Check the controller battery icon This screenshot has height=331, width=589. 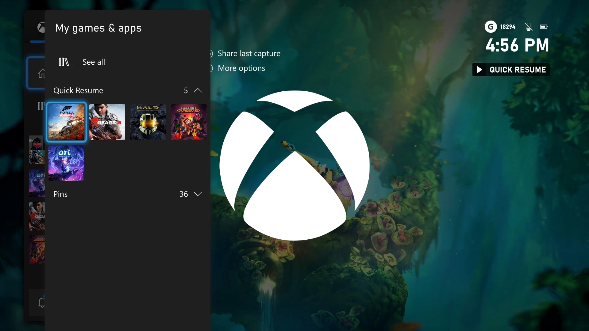[x=544, y=27]
